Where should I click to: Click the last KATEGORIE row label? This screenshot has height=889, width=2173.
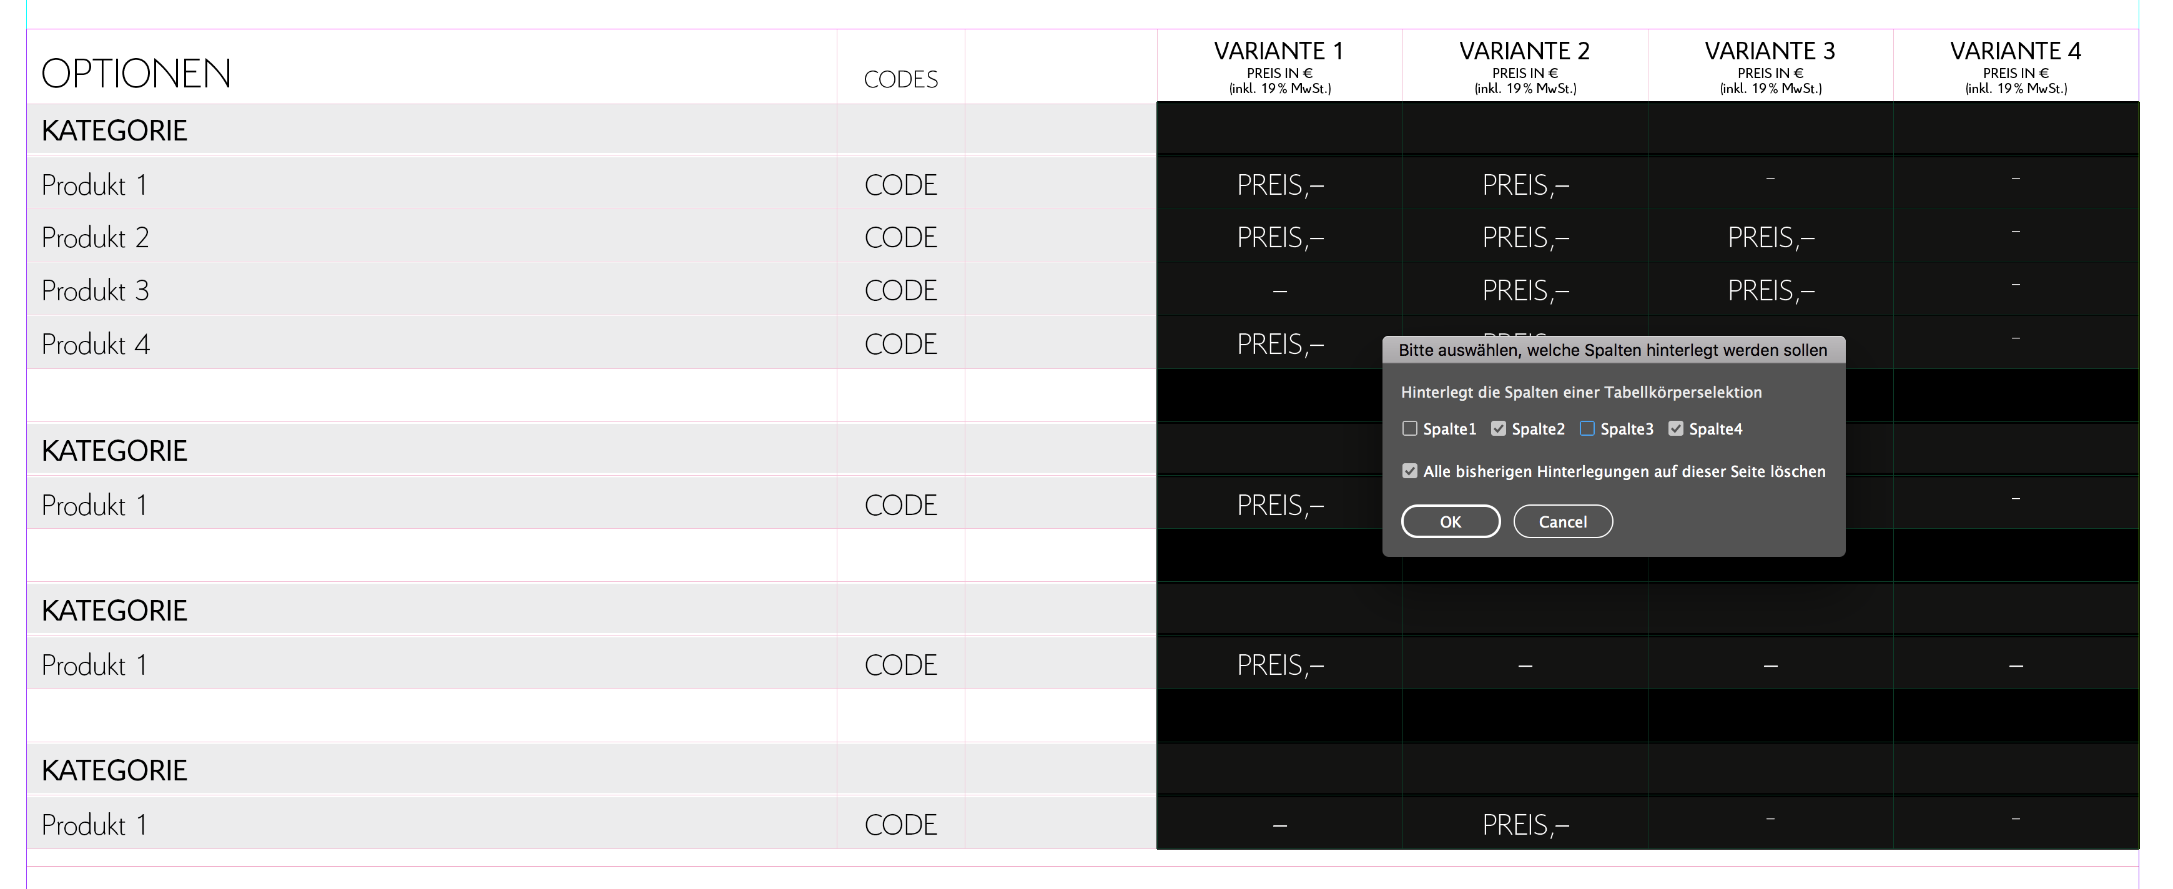click(114, 770)
